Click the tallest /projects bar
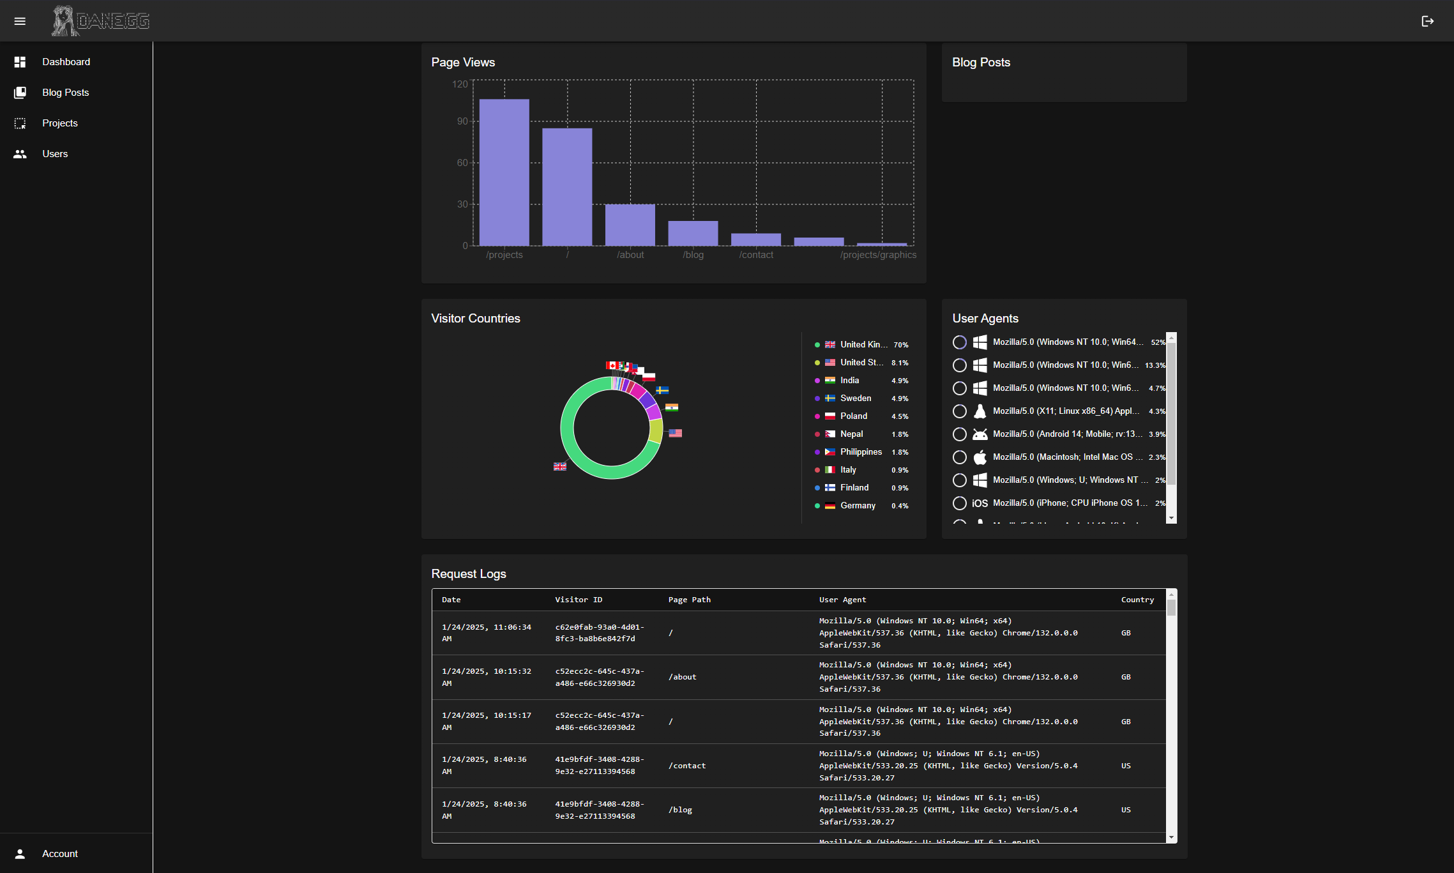The width and height of the screenshot is (1454, 873). point(504,172)
